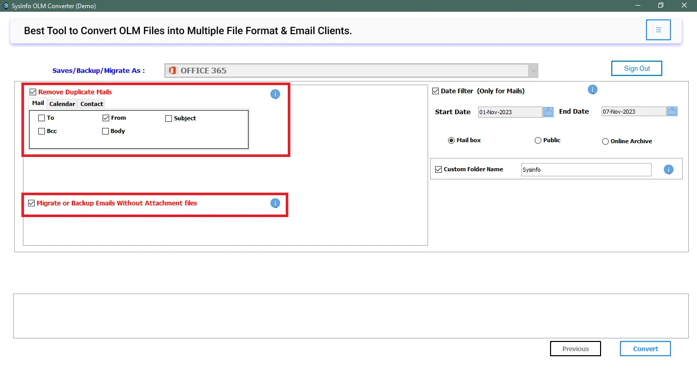
Task: Open the End Date calendar picker
Action: pos(672,111)
